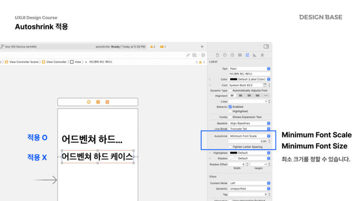
Task: Click the orange cloud status icon with 1
Action: 163,47
